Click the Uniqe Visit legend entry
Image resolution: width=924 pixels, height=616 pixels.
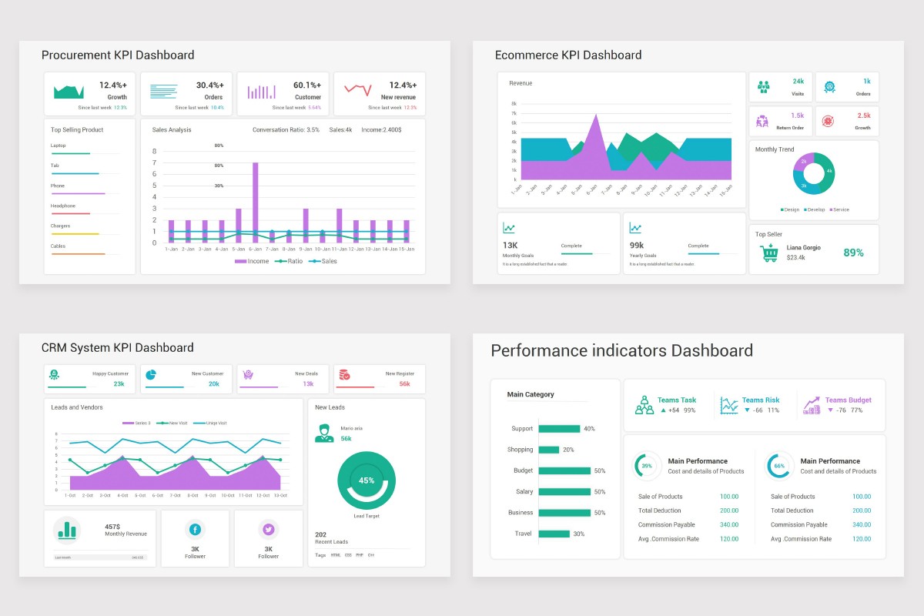pyautogui.click(x=209, y=423)
